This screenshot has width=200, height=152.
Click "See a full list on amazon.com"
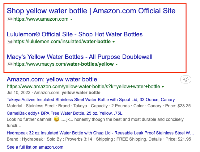[35, 147]
